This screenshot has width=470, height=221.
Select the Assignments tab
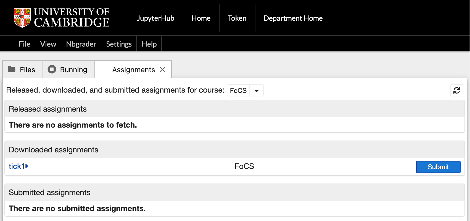133,70
